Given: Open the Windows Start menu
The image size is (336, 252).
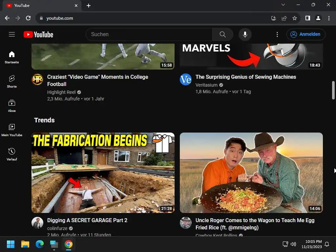Looking at the screenshot, I should click(10, 244).
